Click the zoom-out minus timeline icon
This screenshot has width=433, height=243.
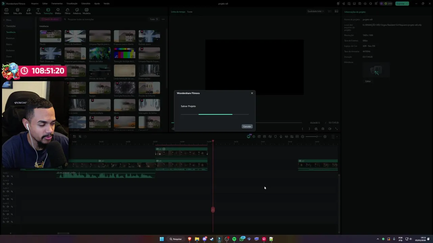click(302, 137)
